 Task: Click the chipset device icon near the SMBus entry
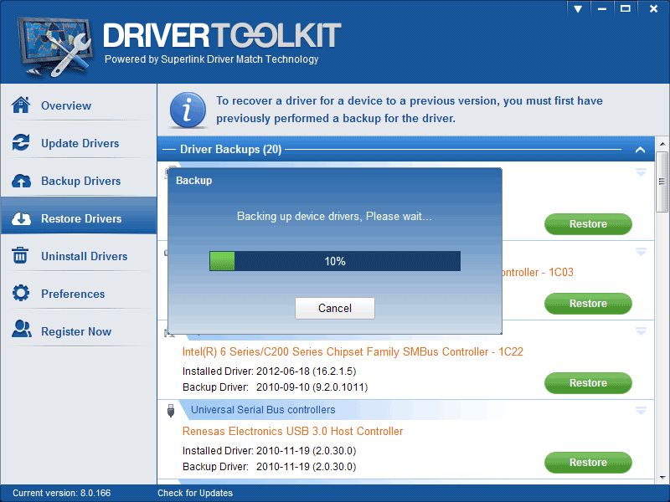tap(167, 334)
